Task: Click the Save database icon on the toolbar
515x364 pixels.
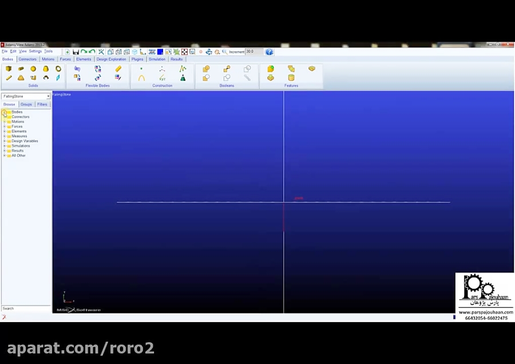Action: (x=76, y=52)
